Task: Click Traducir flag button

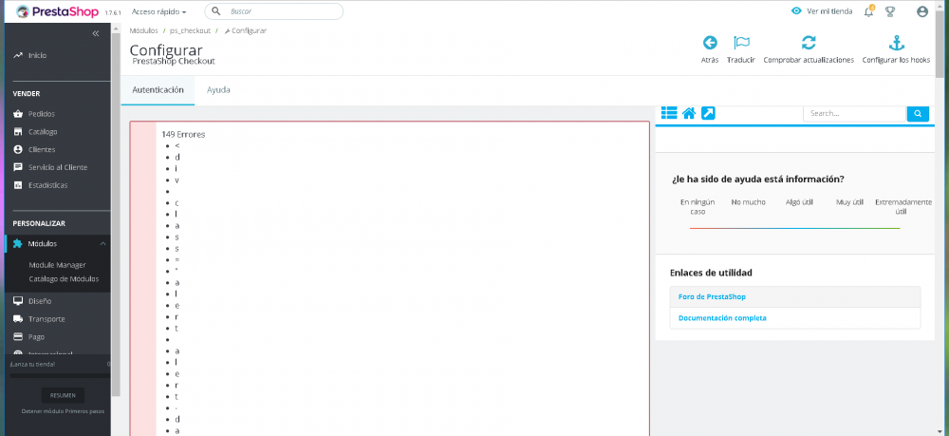Action: point(741,49)
